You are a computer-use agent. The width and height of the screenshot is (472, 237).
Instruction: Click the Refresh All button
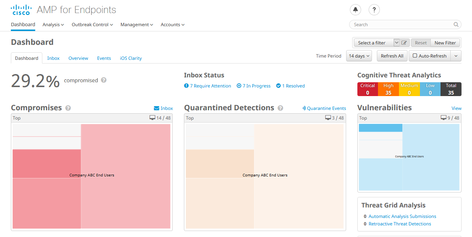pyautogui.click(x=392, y=55)
